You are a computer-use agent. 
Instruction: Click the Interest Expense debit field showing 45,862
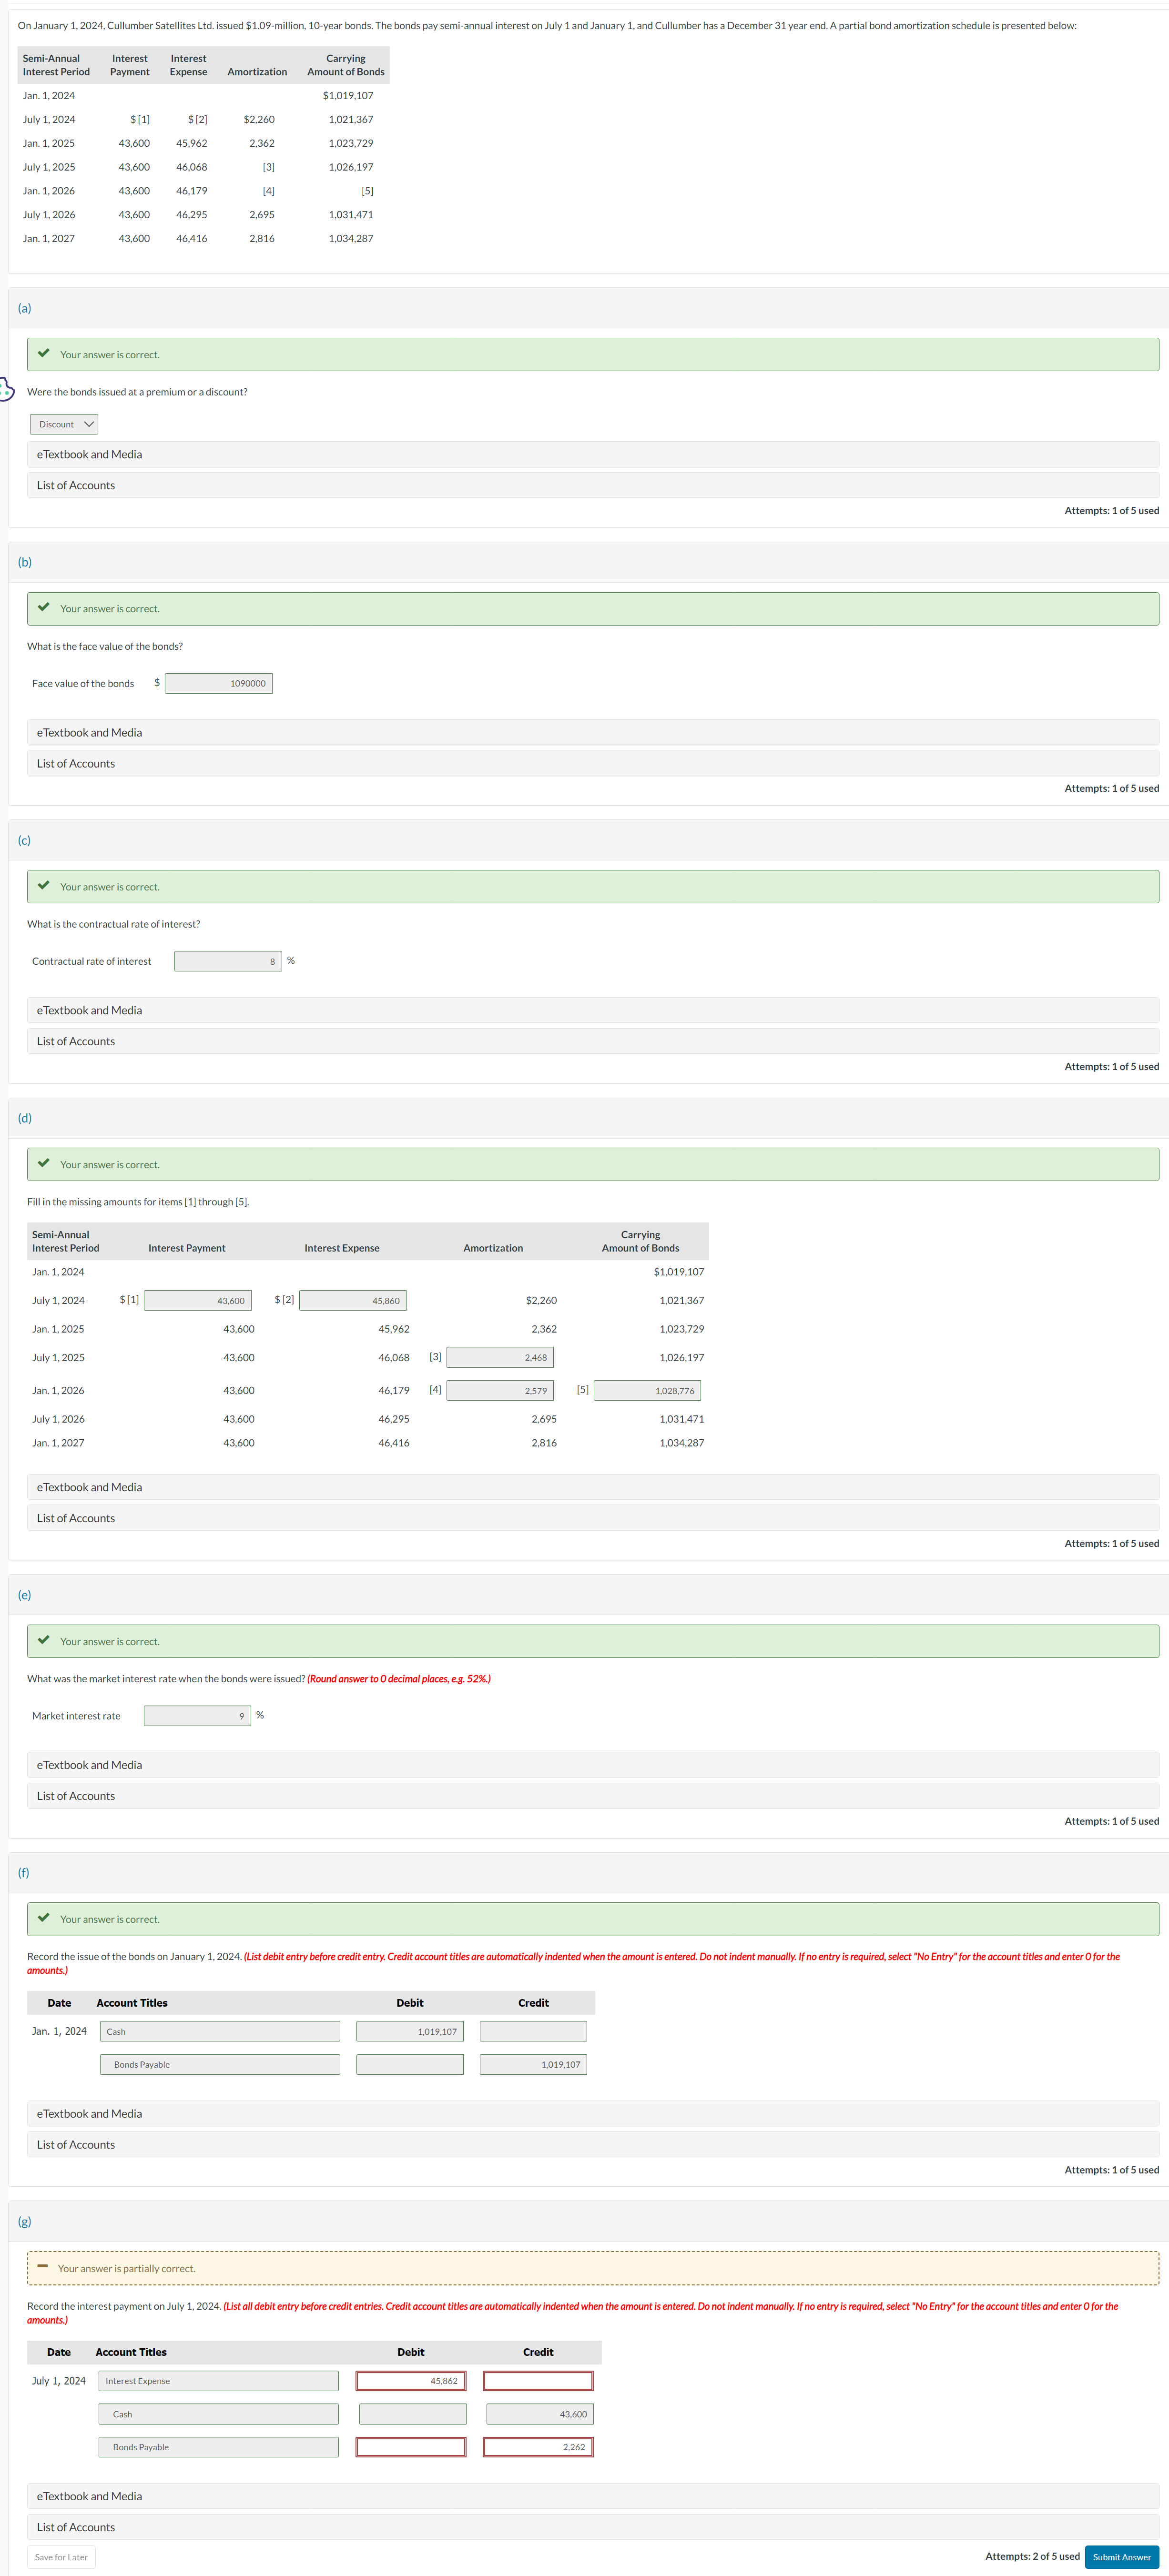(x=411, y=2381)
